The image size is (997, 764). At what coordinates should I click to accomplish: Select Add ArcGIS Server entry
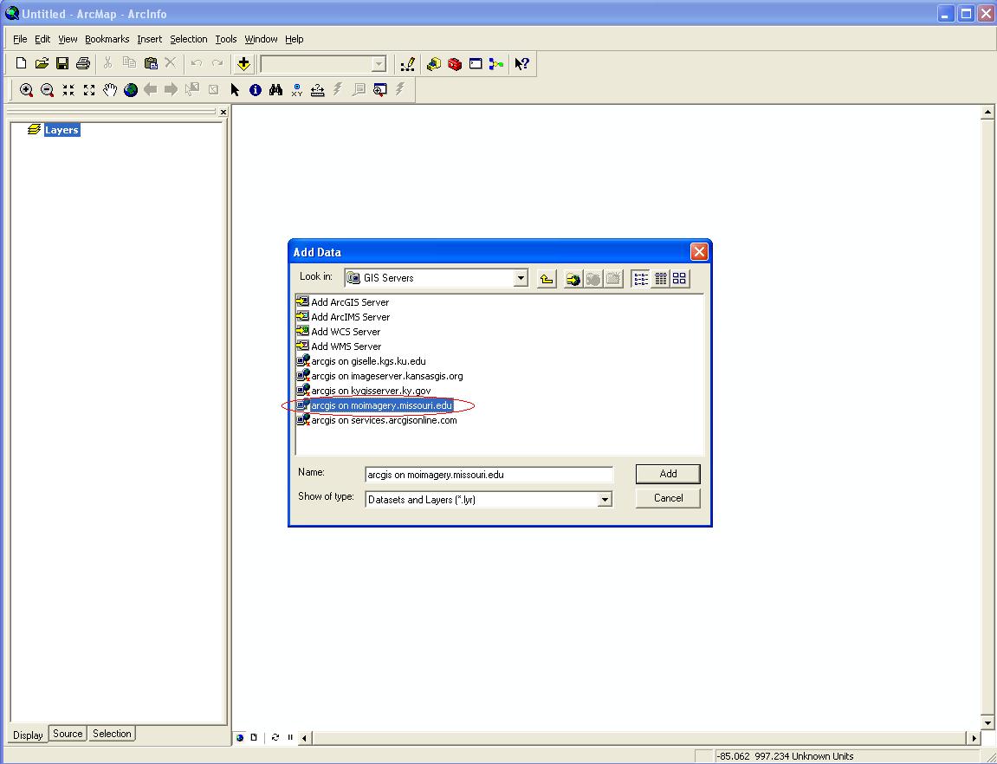point(343,302)
